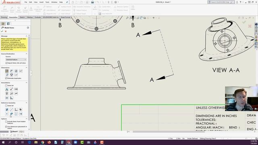Select the Curves reference geometry icon
258x145 pixels.
pos(16,114)
